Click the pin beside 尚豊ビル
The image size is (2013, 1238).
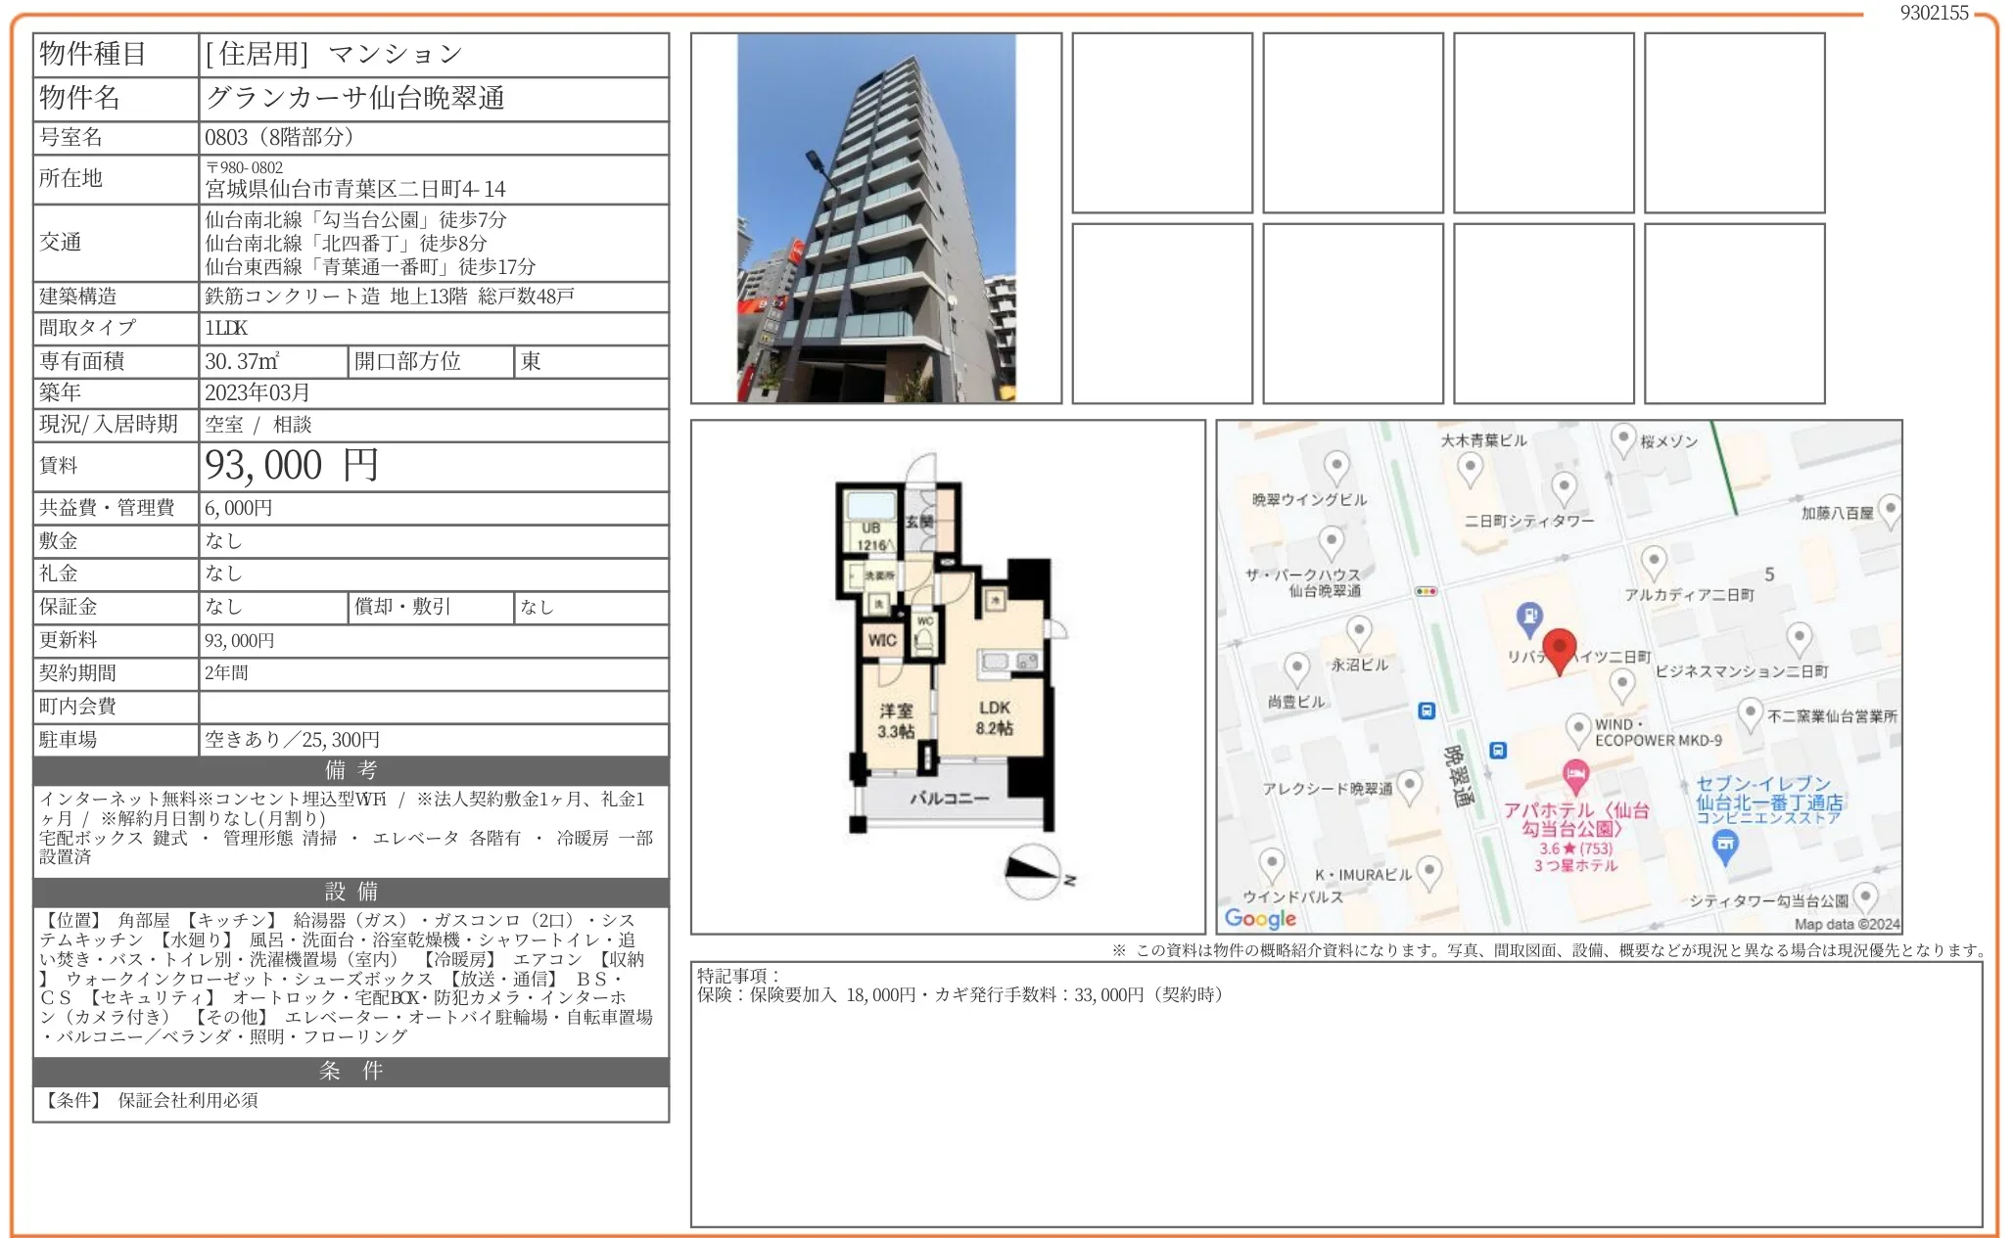(1295, 666)
